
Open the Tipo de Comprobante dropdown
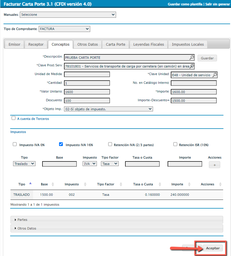pos(64,29)
